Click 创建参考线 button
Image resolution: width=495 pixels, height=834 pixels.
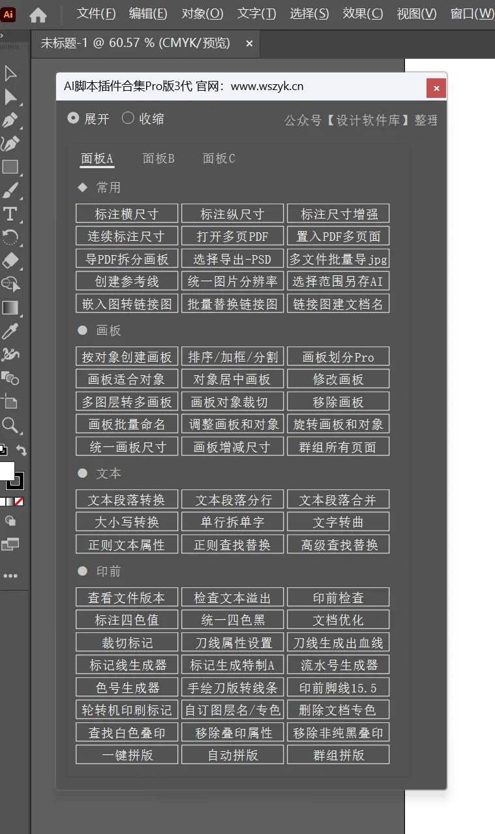(x=127, y=281)
